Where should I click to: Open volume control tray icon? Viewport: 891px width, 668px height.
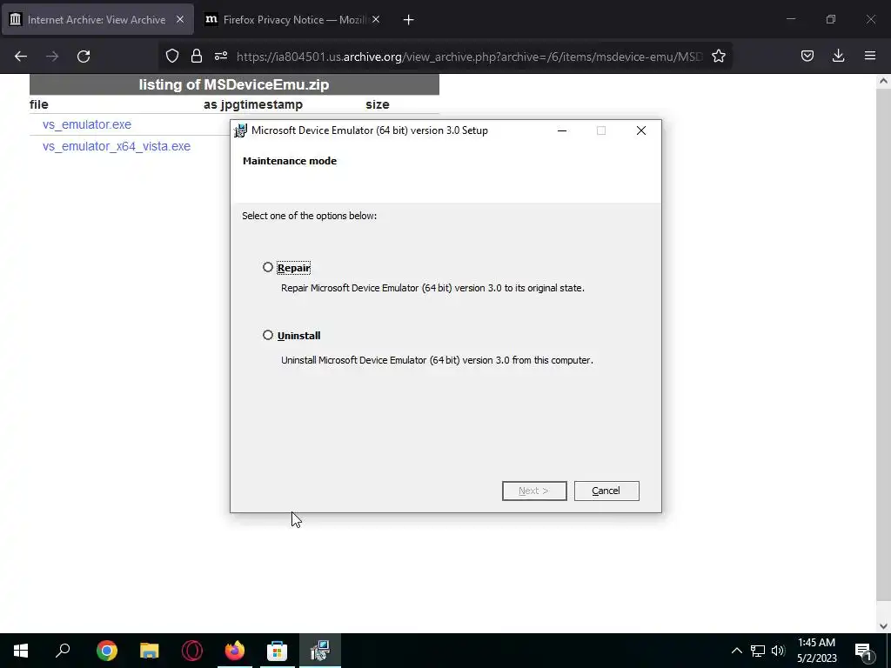point(778,651)
